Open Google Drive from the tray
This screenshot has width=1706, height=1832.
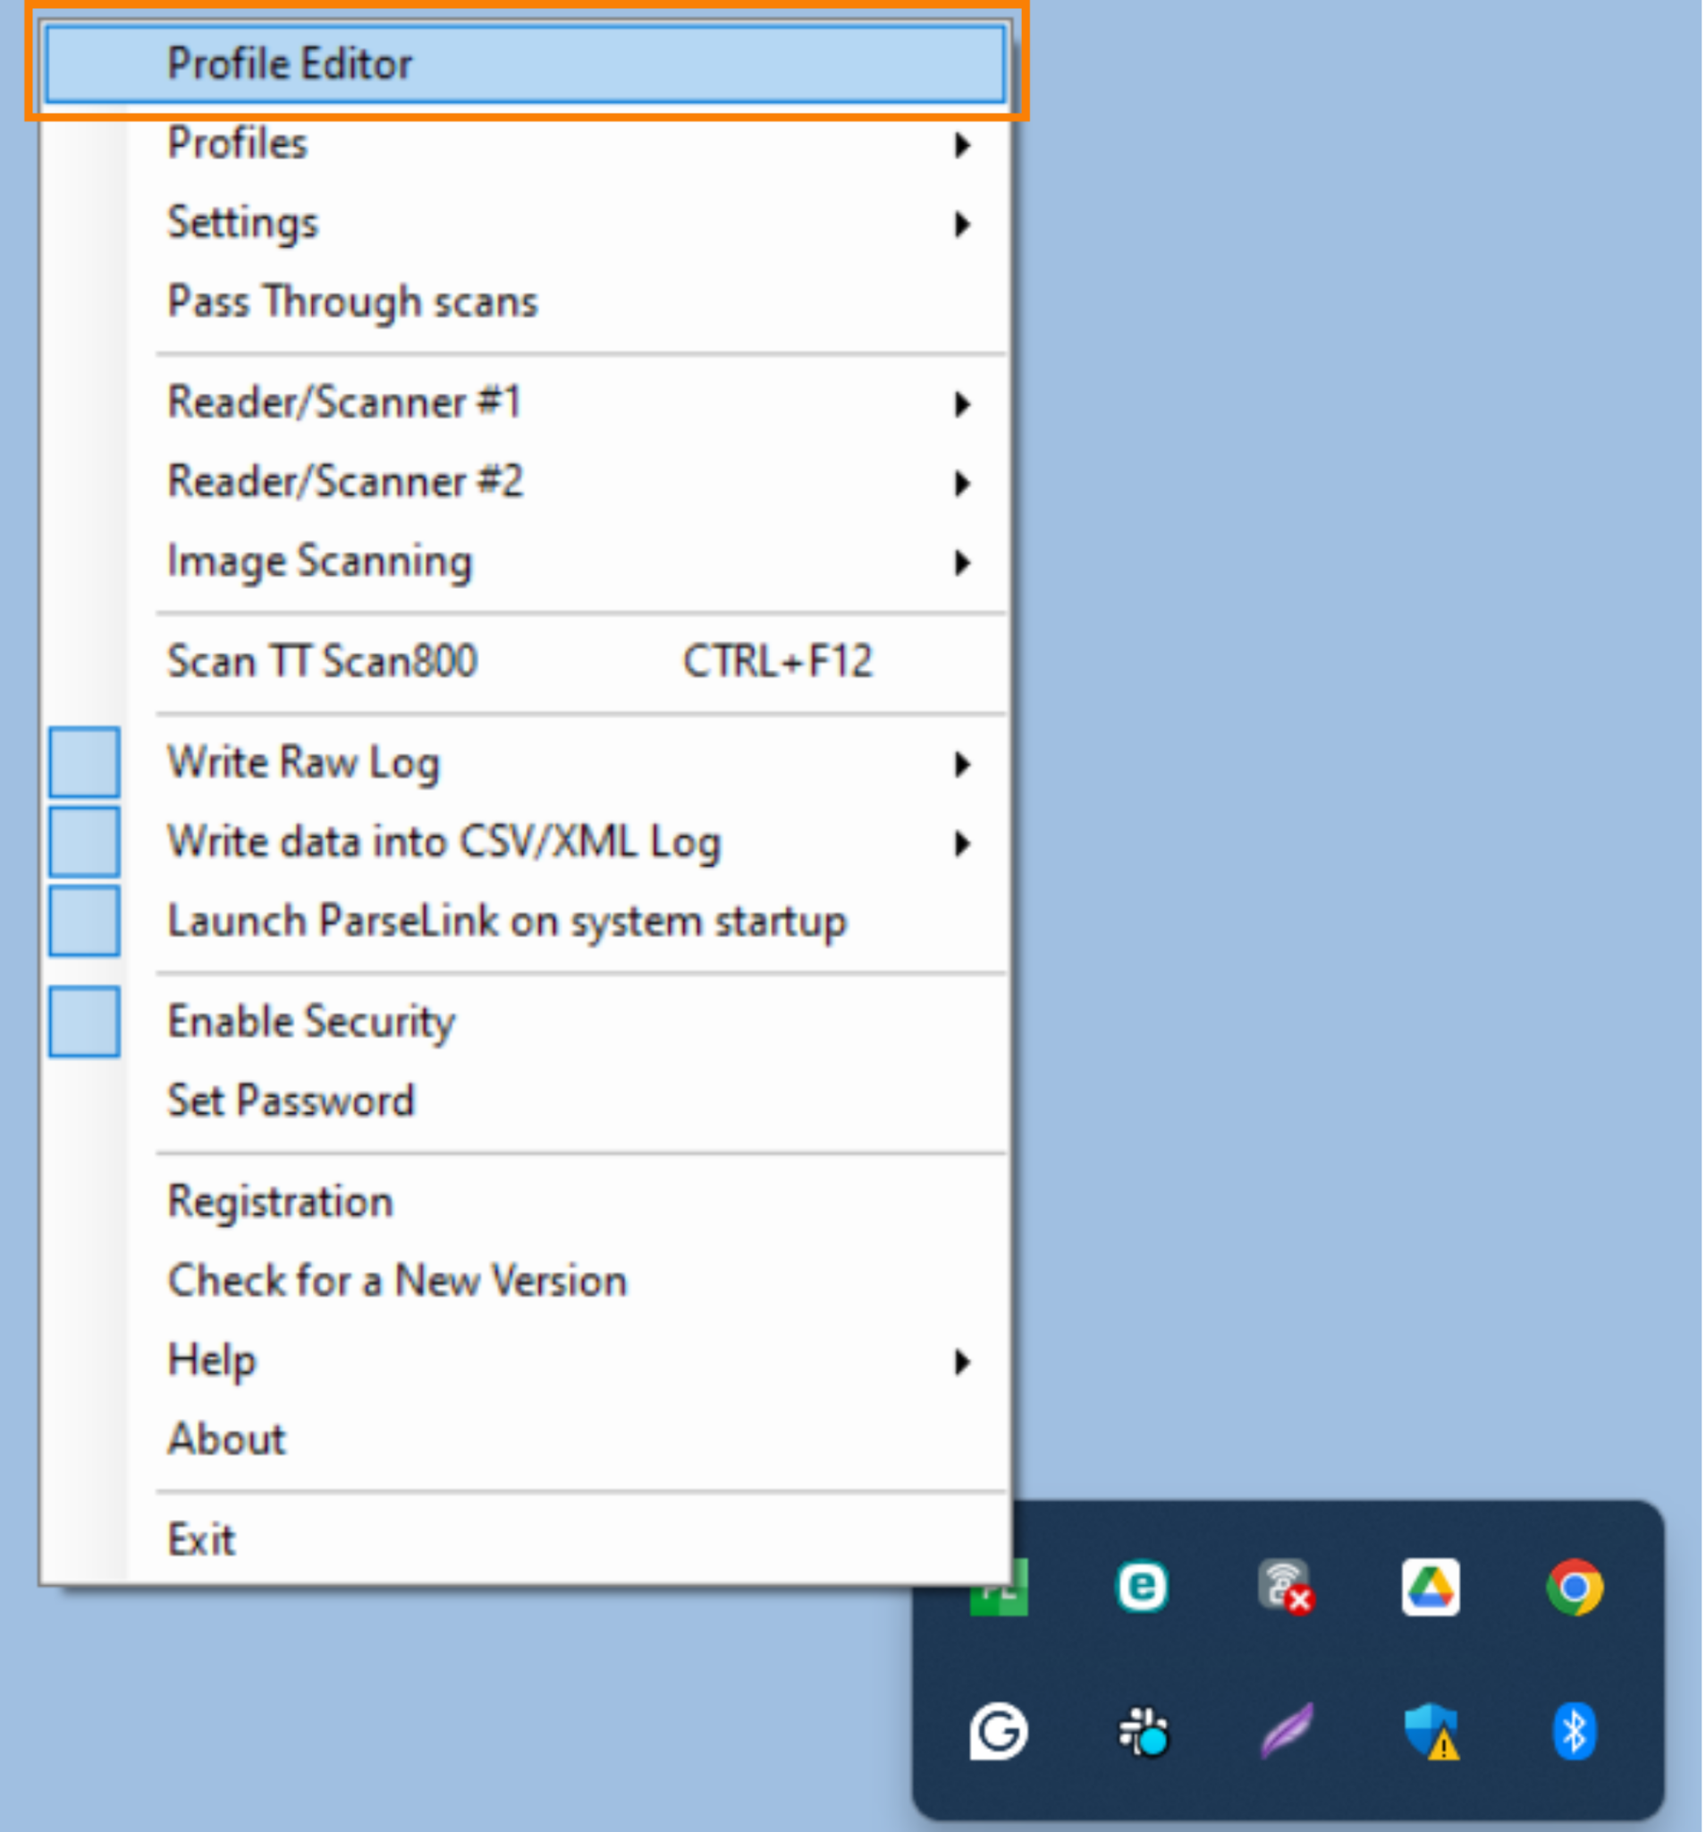(x=1431, y=1587)
